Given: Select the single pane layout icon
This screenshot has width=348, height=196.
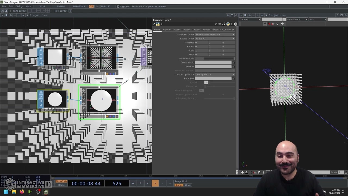Looking at the screenshot, I should (29, 11).
